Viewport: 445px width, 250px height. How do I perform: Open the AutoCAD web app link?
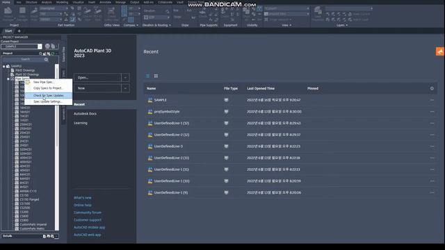click(x=87, y=235)
